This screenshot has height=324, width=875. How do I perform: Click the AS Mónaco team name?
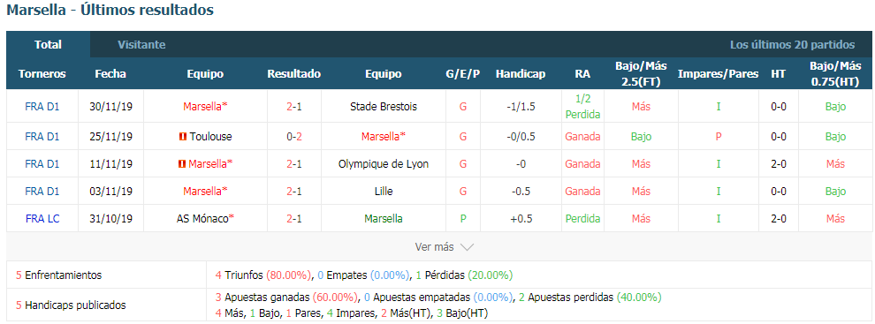[205, 219]
